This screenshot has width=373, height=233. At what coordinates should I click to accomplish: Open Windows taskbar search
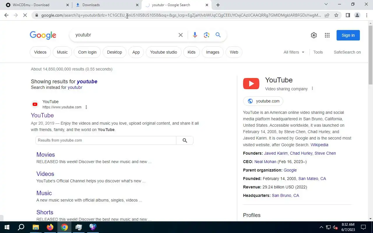point(21,227)
